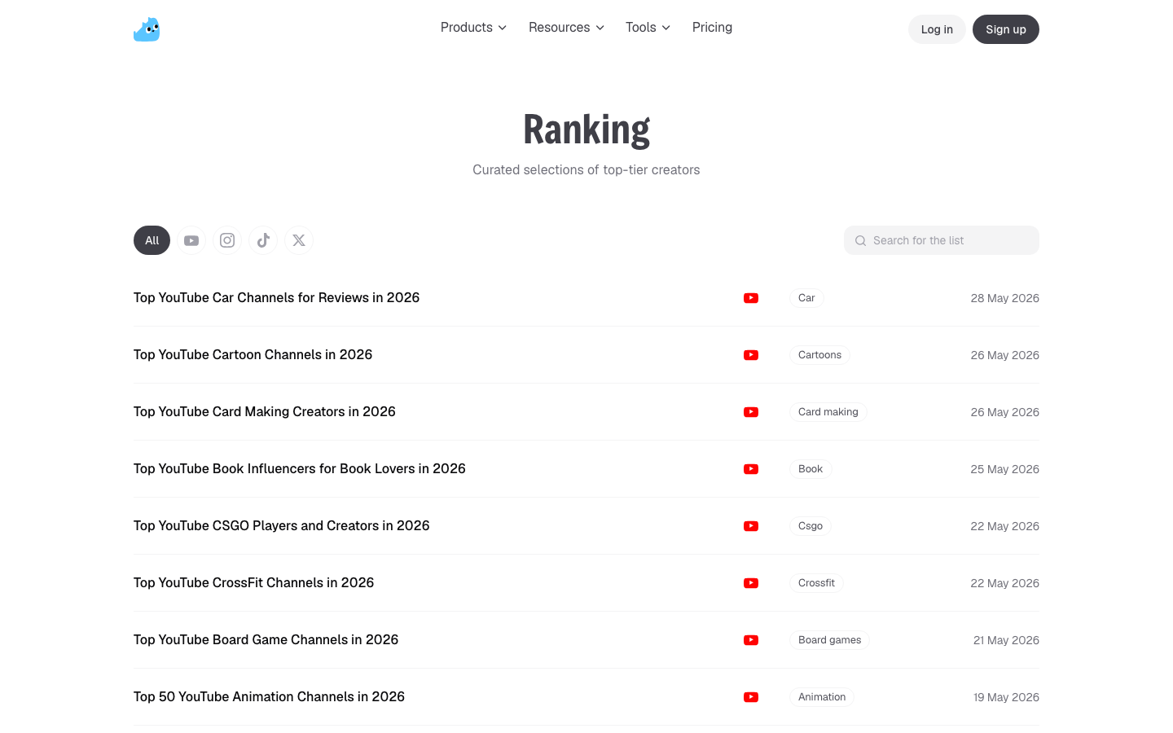The width and height of the screenshot is (1173, 733).
Task: Click the Animation category tag
Action: pyautogui.click(x=822, y=697)
